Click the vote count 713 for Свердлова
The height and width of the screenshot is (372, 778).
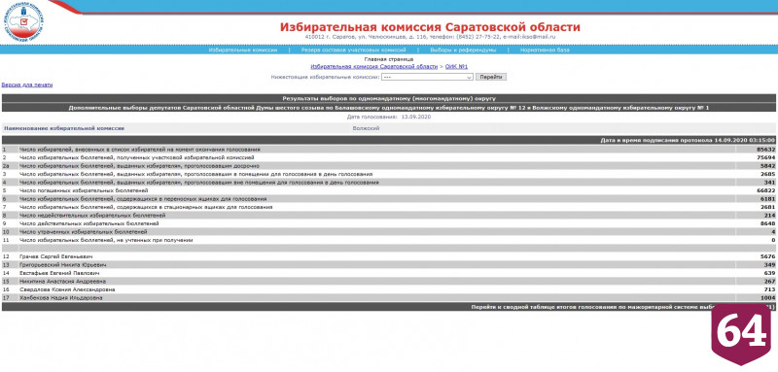(x=769, y=289)
